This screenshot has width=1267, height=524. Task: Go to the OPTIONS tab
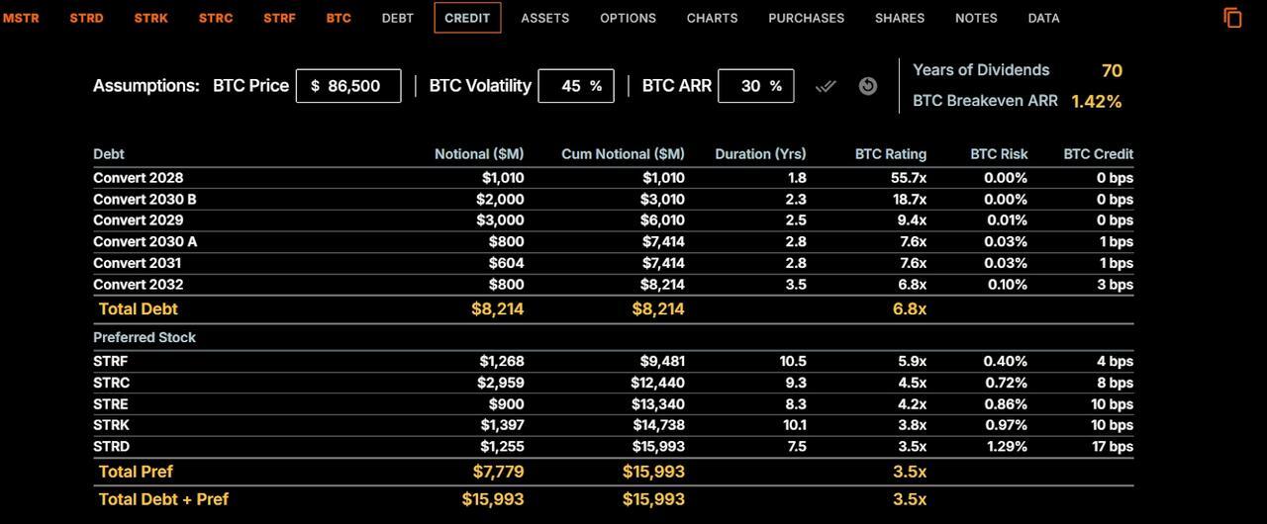coord(628,18)
